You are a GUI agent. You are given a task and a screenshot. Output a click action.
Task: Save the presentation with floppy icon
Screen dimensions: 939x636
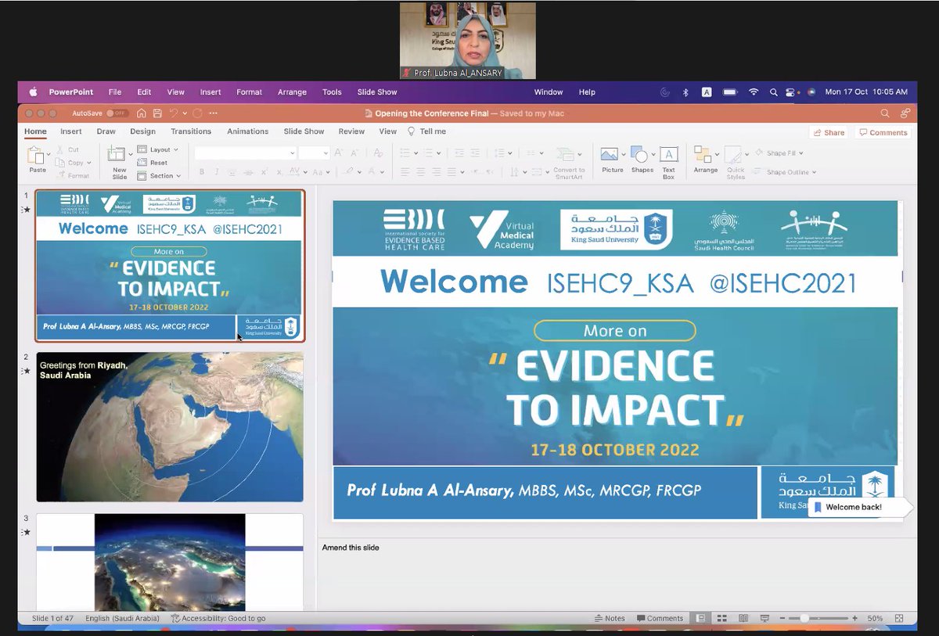[157, 113]
